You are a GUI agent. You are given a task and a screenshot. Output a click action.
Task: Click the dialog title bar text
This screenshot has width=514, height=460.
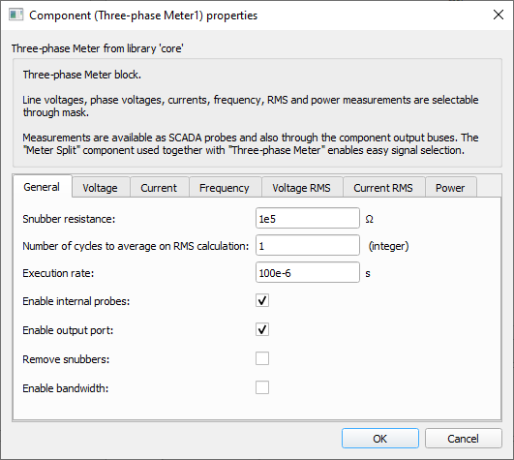143,15
